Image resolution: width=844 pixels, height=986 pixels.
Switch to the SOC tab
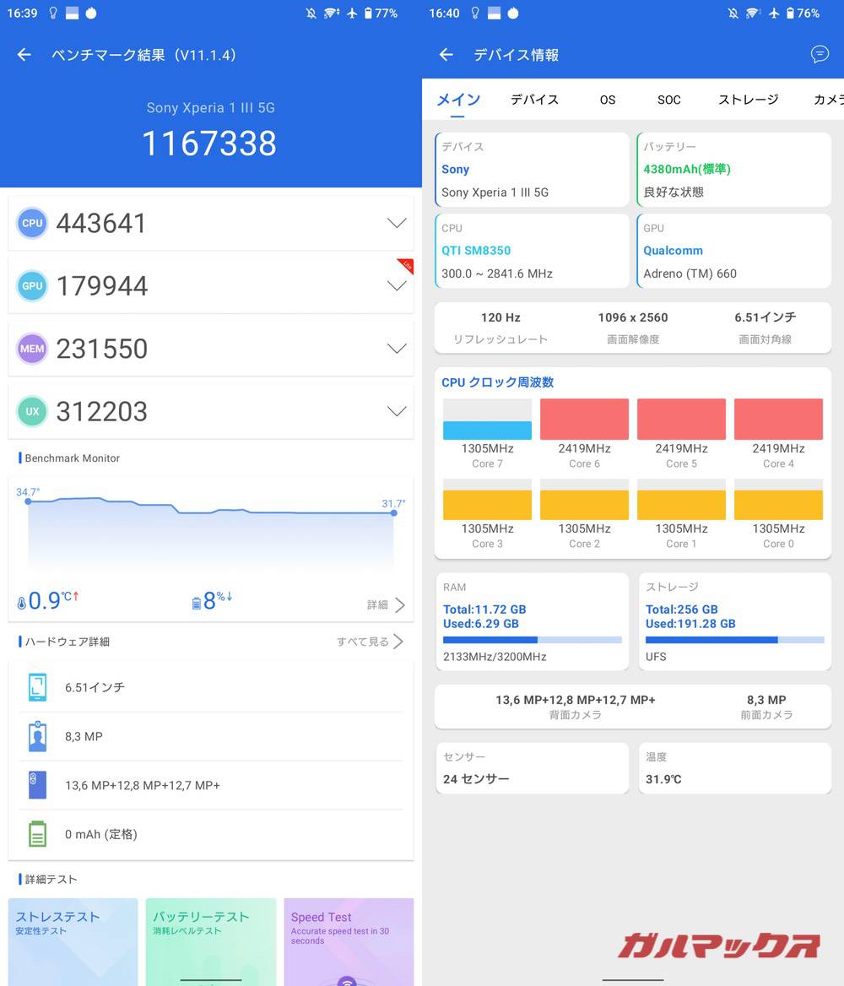(x=669, y=100)
